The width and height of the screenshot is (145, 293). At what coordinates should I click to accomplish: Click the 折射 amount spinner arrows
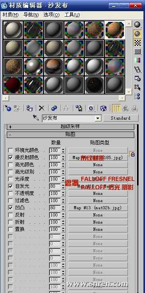63,222
